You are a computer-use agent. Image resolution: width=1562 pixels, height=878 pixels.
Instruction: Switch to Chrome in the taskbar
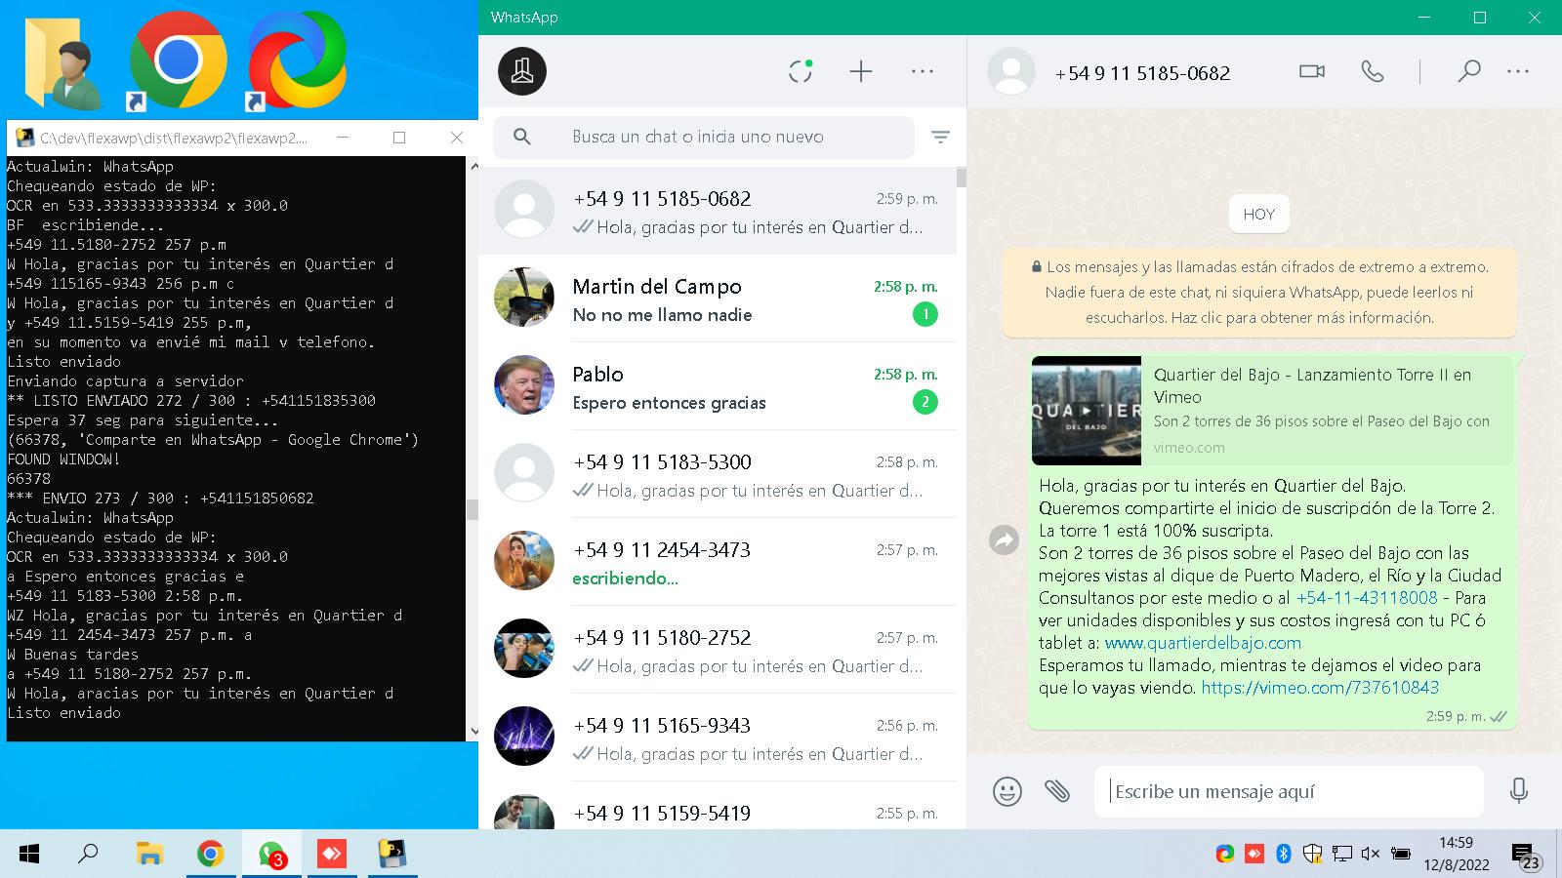click(x=210, y=855)
